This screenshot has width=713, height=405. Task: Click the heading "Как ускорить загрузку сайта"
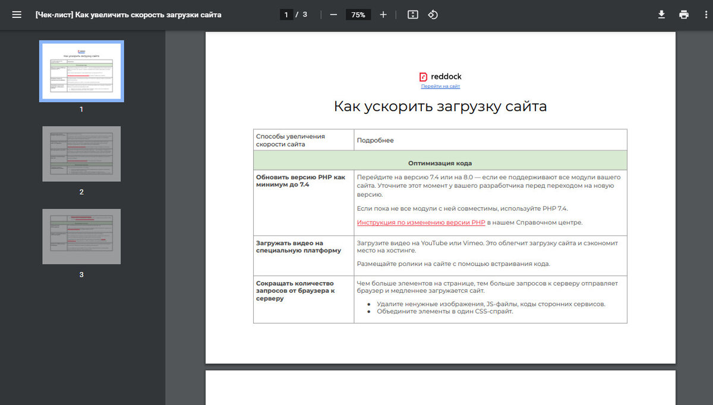[x=440, y=107]
